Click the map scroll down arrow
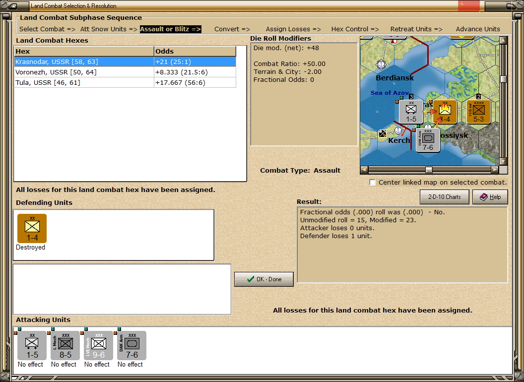The height and width of the screenshot is (382, 524). click(503, 161)
